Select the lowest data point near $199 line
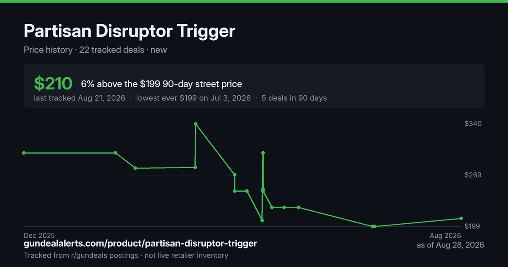The width and height of the screenshot is (508, 267). click(x=373, y=226)
